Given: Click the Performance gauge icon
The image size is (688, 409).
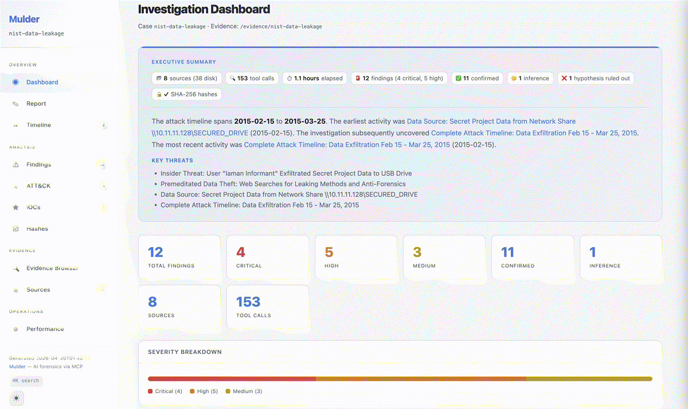Looking at the screenshot, I should click(x=16, y=329).
